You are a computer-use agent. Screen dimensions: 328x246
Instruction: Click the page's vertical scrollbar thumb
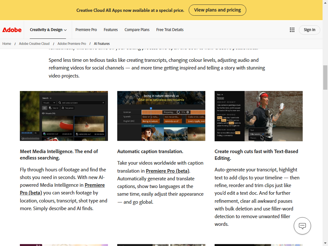click(x=325, y=78)
